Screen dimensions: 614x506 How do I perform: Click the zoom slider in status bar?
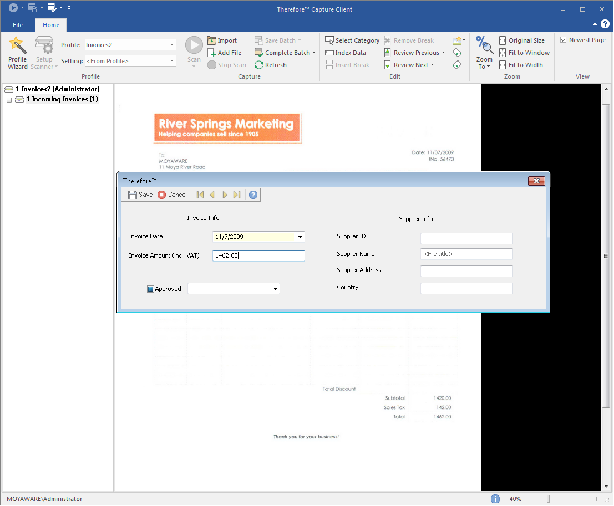[x=547, y=499]
